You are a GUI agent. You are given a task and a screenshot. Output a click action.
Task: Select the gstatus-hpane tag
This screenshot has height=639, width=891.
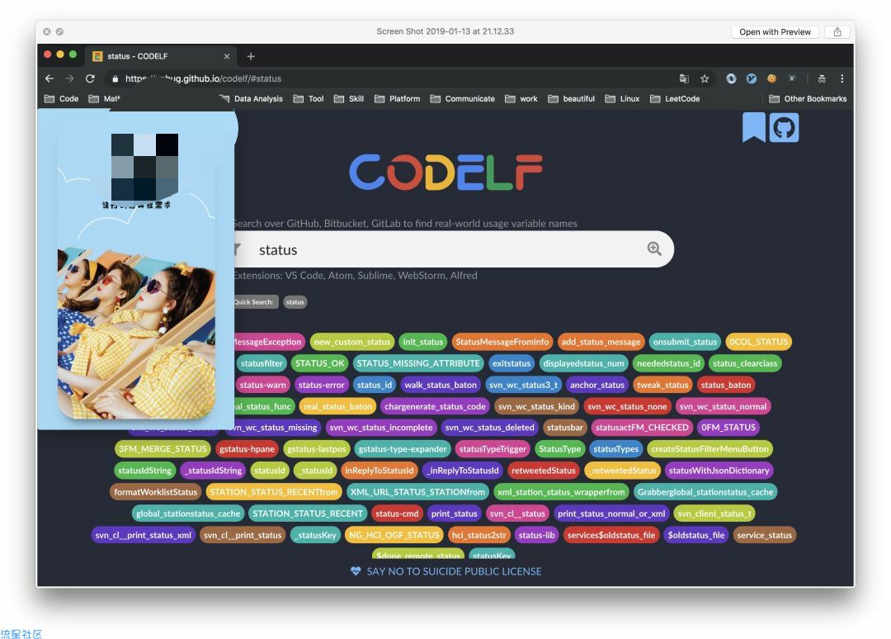(247, 449)
